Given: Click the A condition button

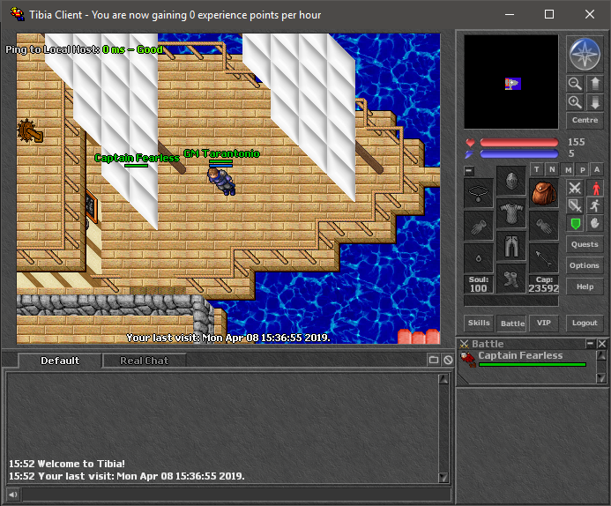Looking at the screenshot, I should (597, 170).
